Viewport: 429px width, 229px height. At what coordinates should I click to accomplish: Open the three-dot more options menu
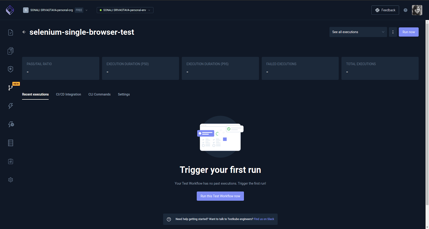(393, 32)
